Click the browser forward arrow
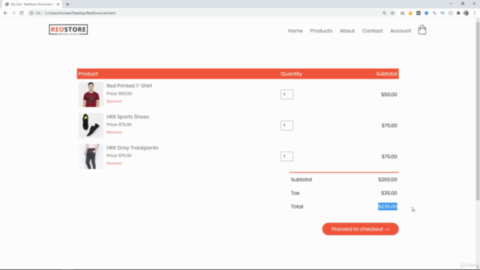 click(13, 13)
